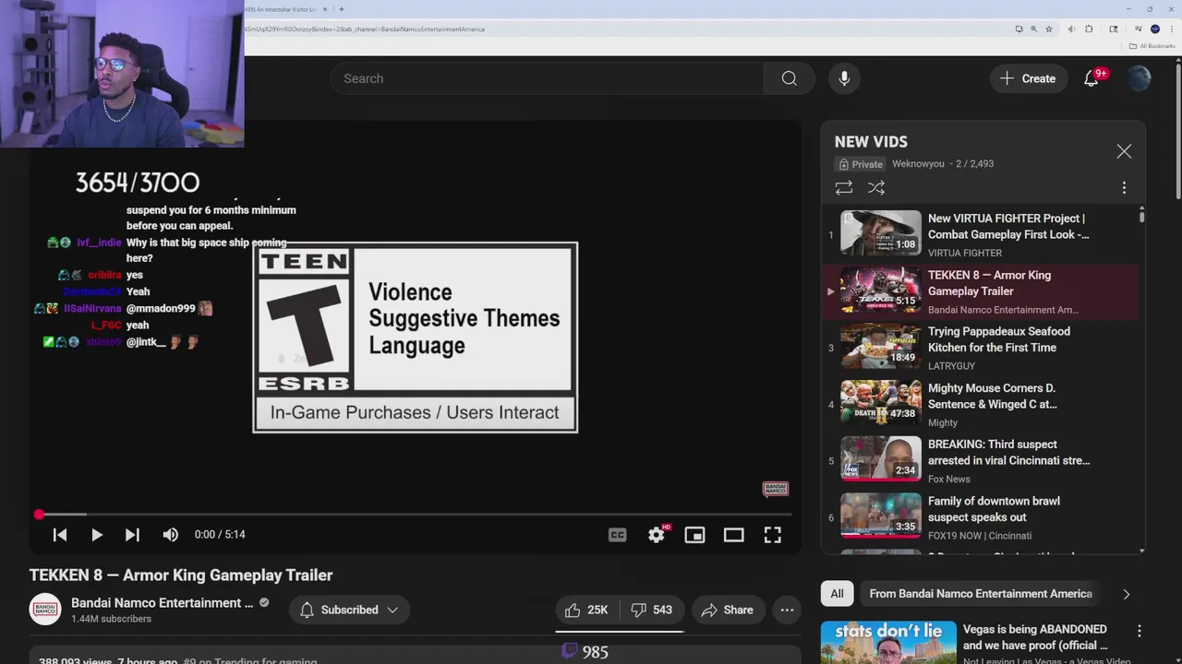The width and height of the screenshot is (1182, 664).
Task: Open a new browser tab
Action: point(342,9)
